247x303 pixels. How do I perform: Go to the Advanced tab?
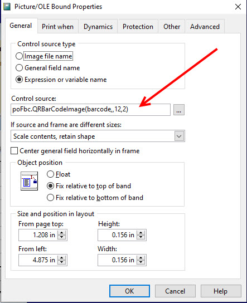tap(205, 27)
